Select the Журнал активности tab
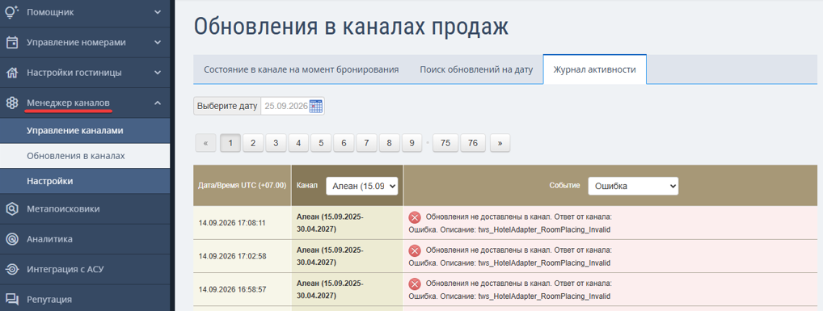This screenshot has height=311, width=823. point(595,69)
